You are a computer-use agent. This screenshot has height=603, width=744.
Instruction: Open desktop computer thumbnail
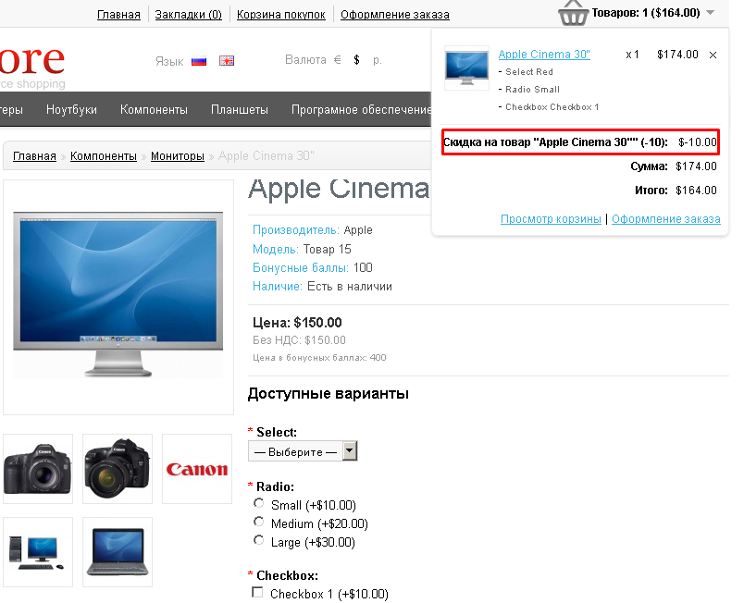(x=38, y=552)
